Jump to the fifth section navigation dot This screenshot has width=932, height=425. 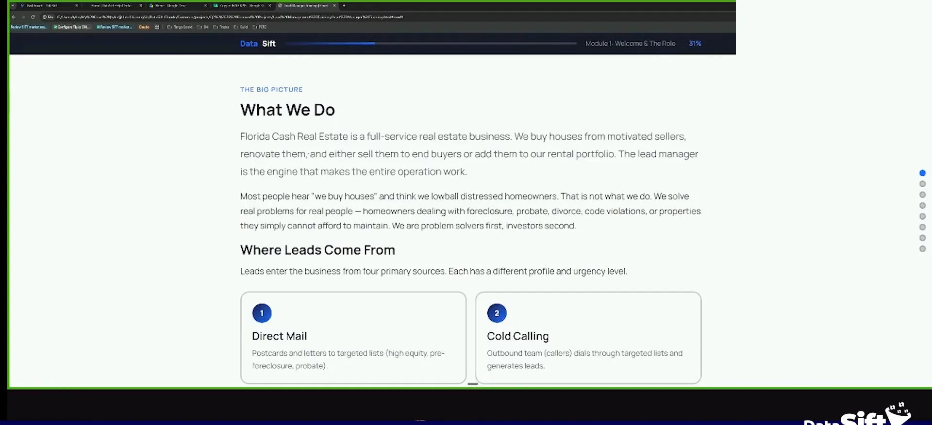(x=922, y=216)
